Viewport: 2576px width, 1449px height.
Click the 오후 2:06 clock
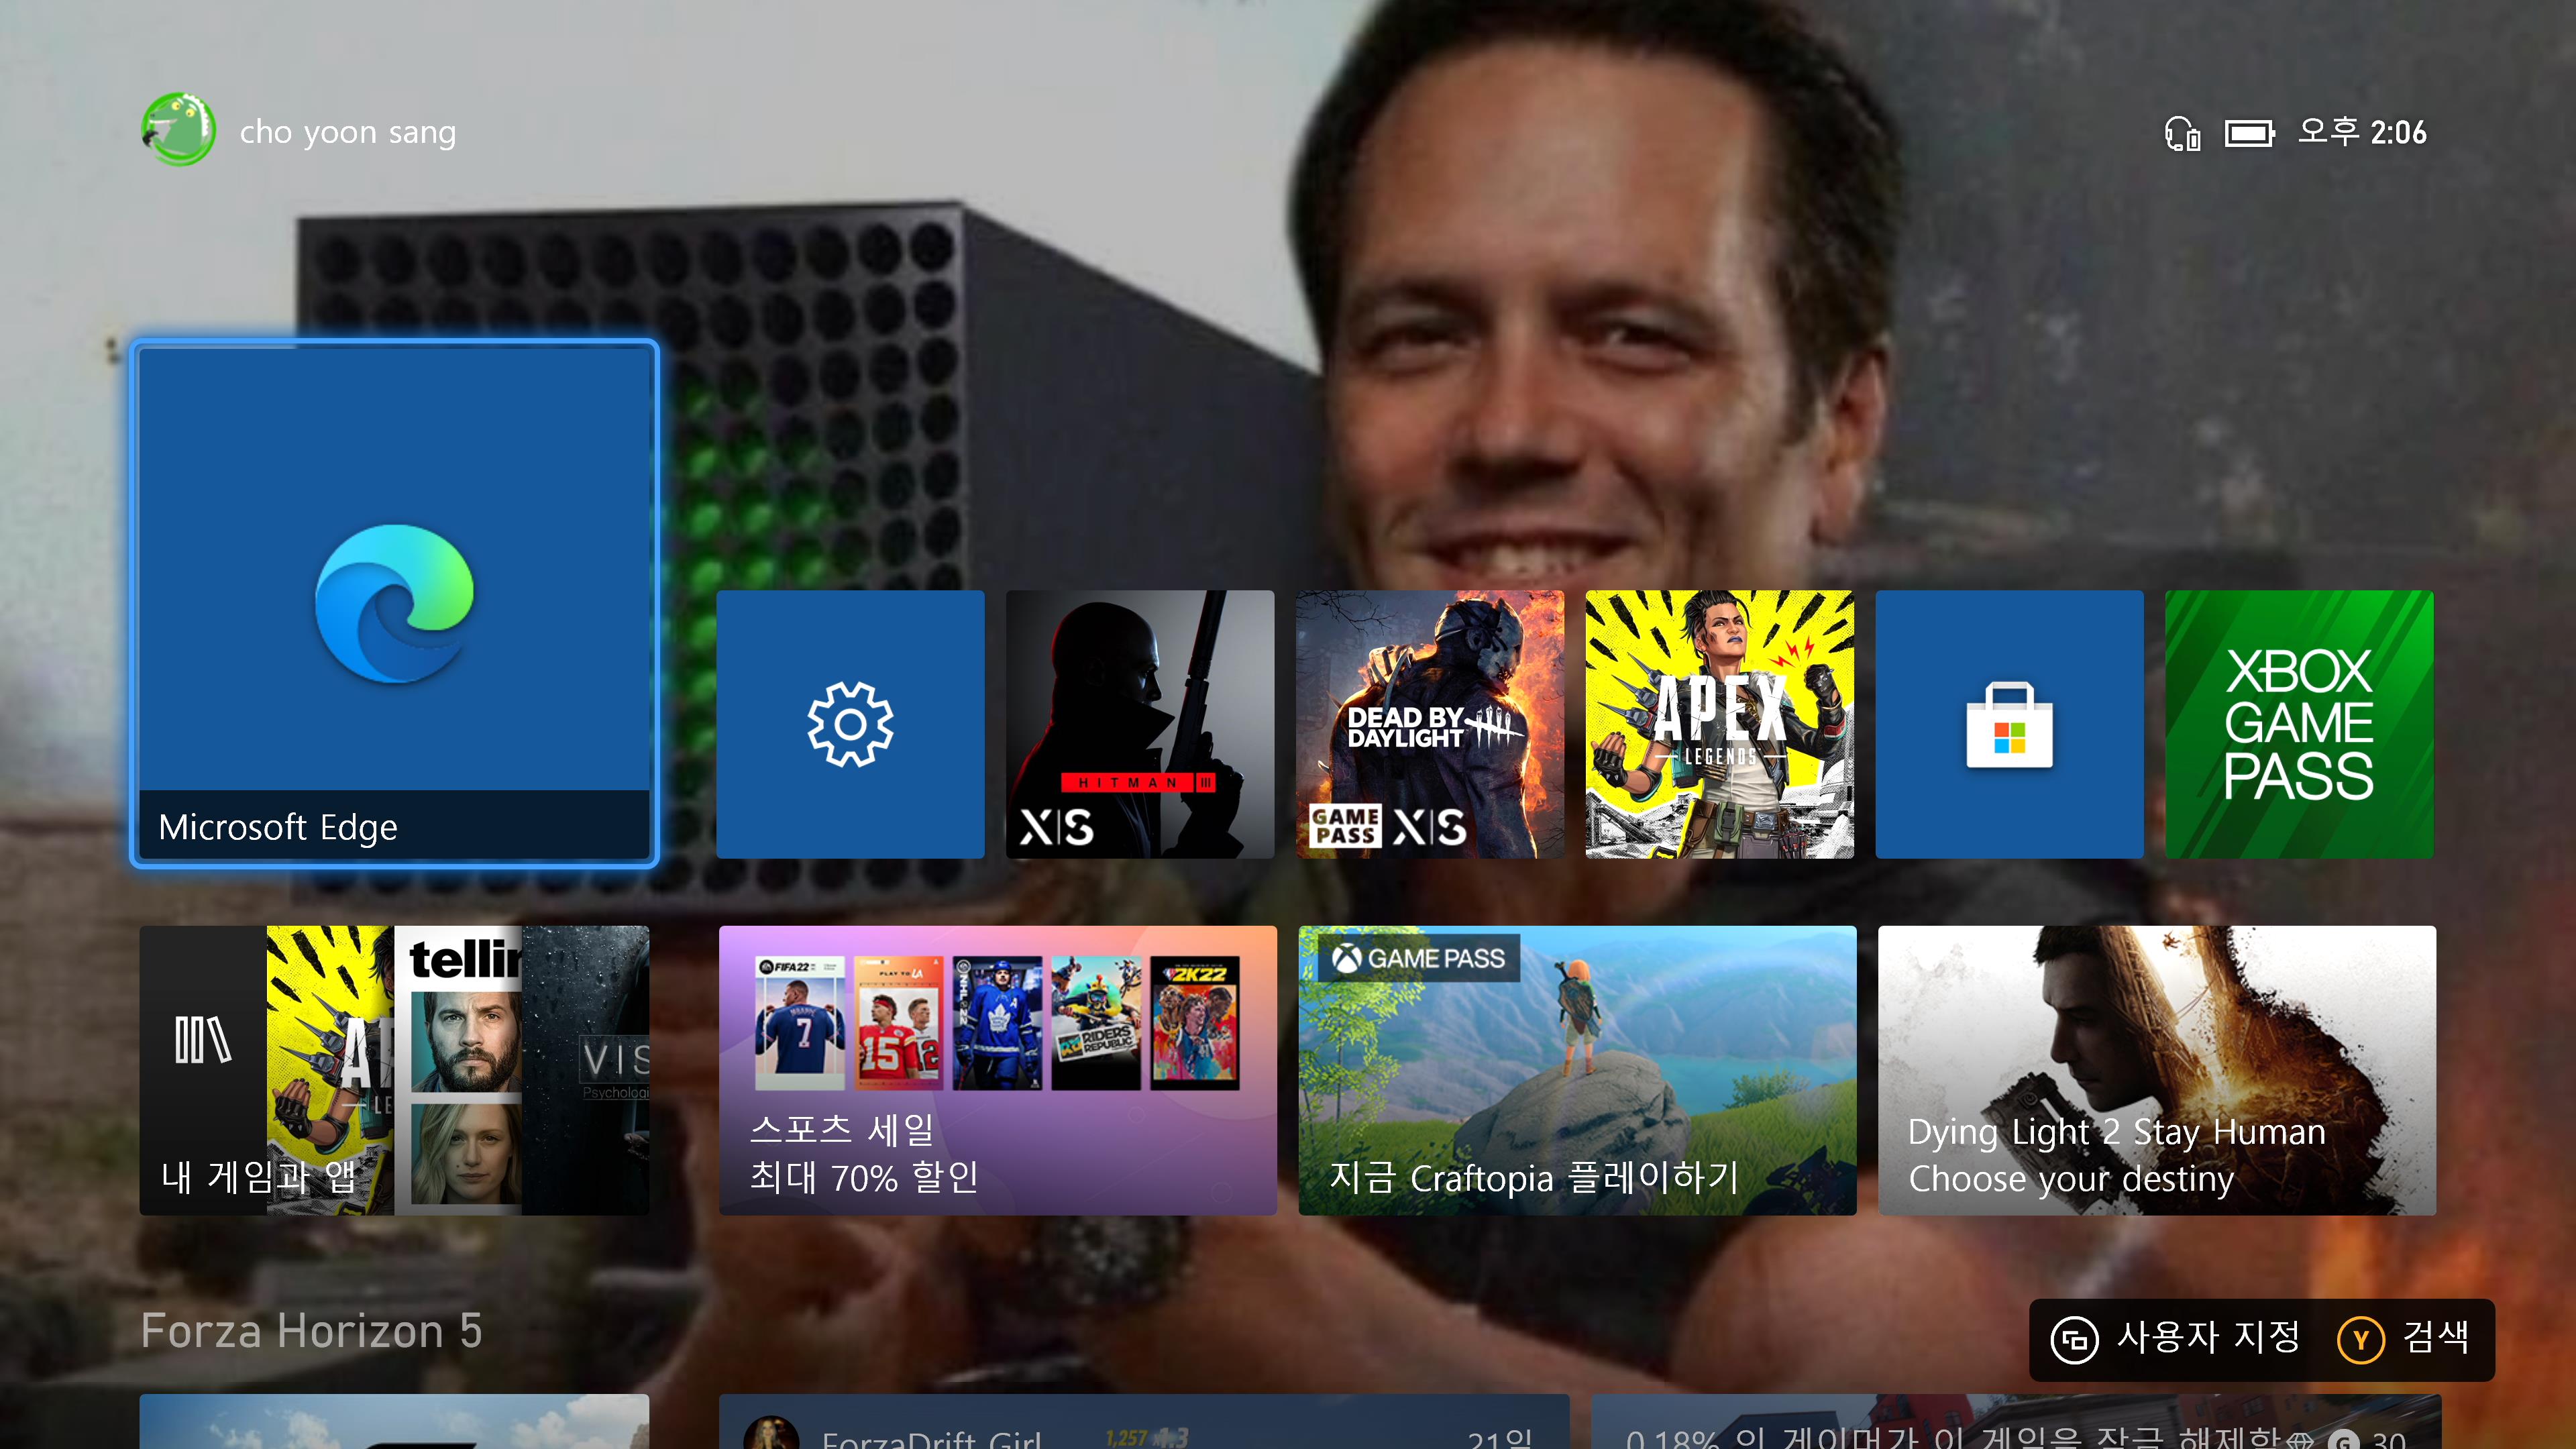tap(2362, 132)
